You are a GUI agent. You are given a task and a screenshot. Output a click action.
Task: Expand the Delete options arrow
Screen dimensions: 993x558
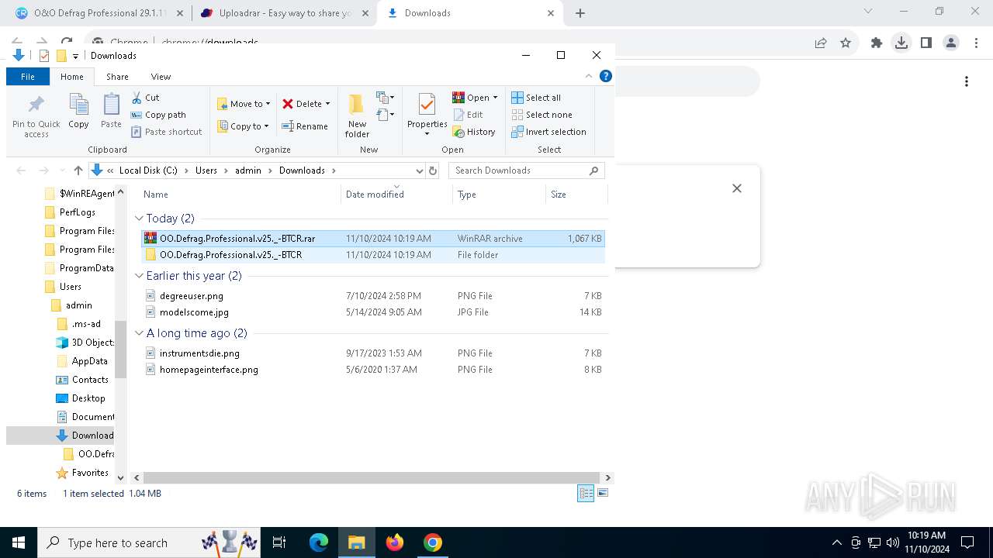point(327,104)
